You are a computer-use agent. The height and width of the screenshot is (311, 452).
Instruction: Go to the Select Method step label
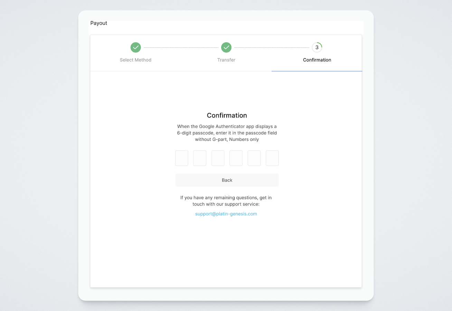pyautogui.click(x=135, y=60)
